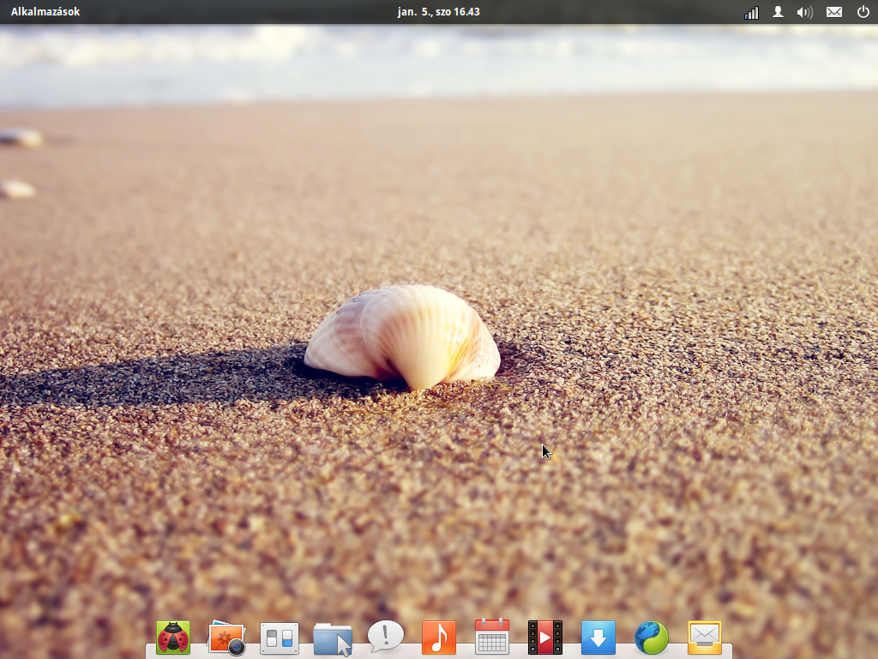Click the date and time in top panel

[438, 12]
